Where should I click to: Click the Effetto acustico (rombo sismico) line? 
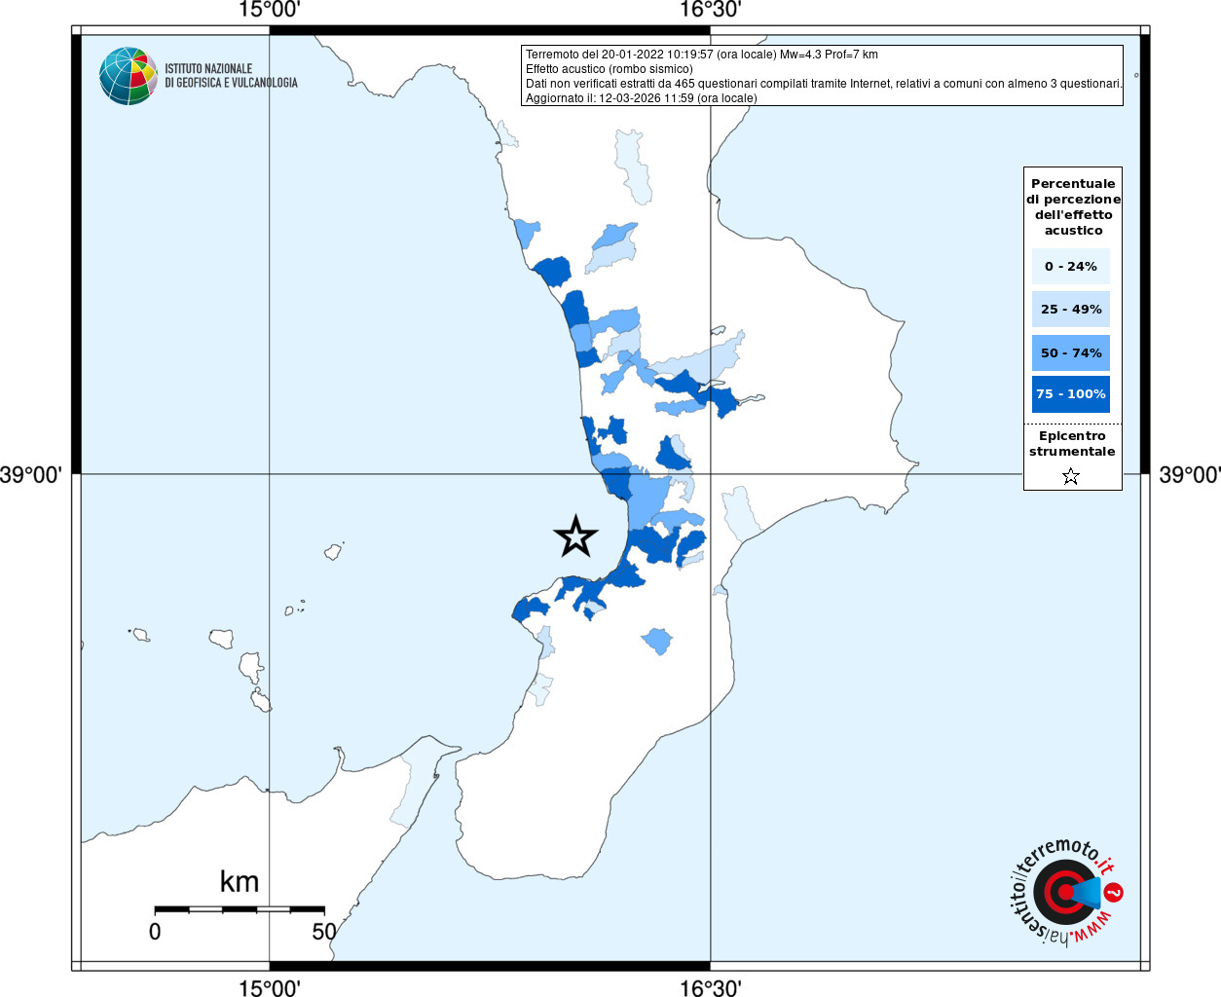(610, 69)
